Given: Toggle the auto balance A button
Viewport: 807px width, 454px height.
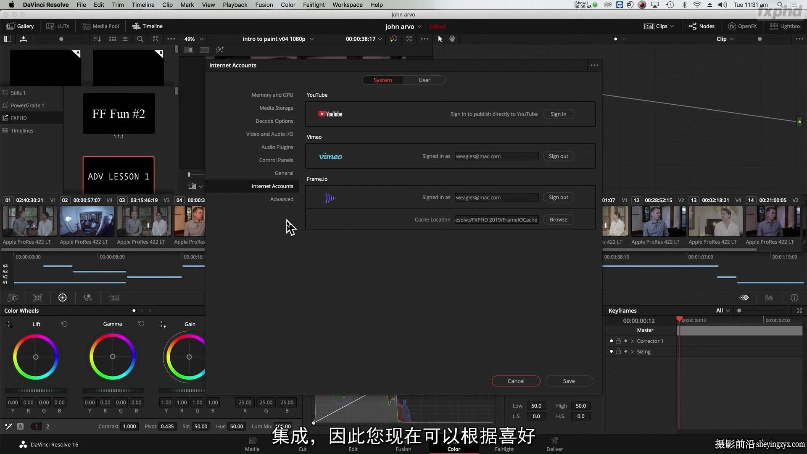Looking at the screenshot, I should pyautogui.click(x=20, y=426).
